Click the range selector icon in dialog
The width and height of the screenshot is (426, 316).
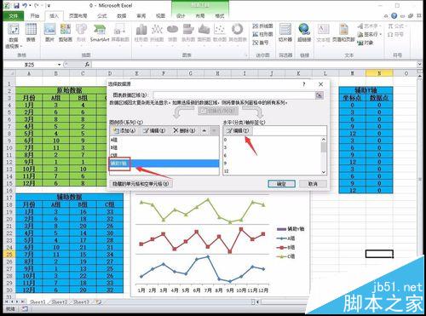[319, 95]
